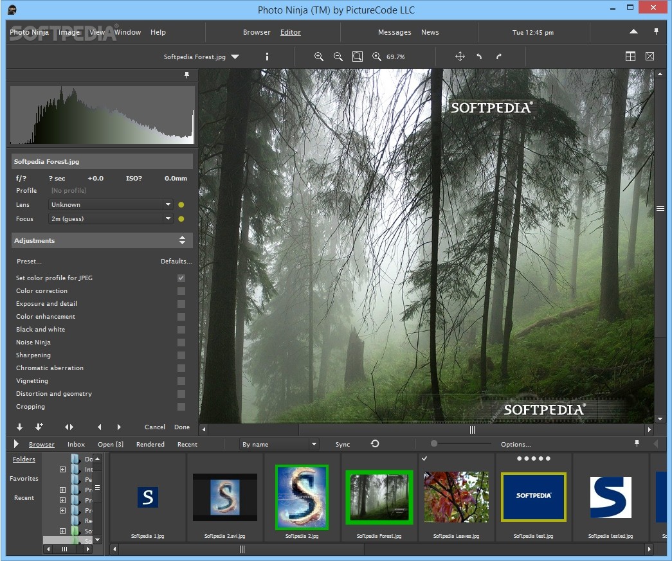Click the thumbnail size slider handle

(x=433, y=443)
